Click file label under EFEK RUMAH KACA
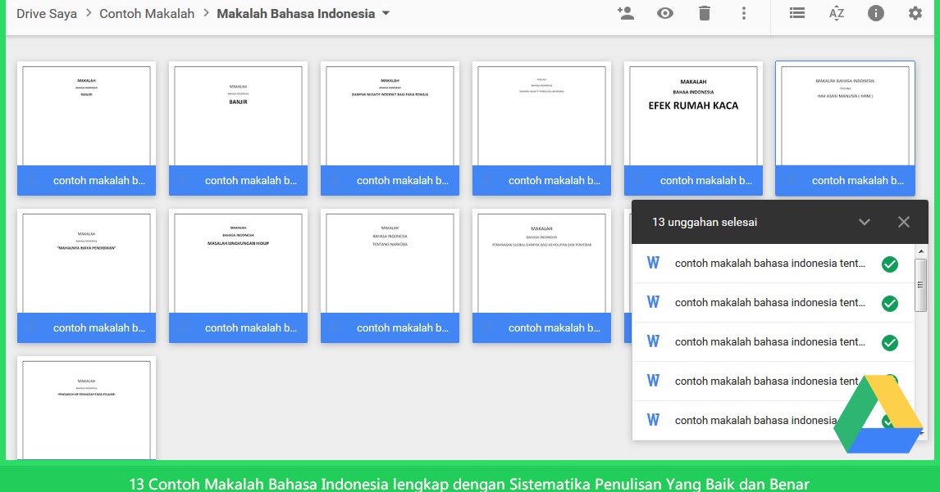The width and height of the screenshot is (940, 492). pos(693,180)
